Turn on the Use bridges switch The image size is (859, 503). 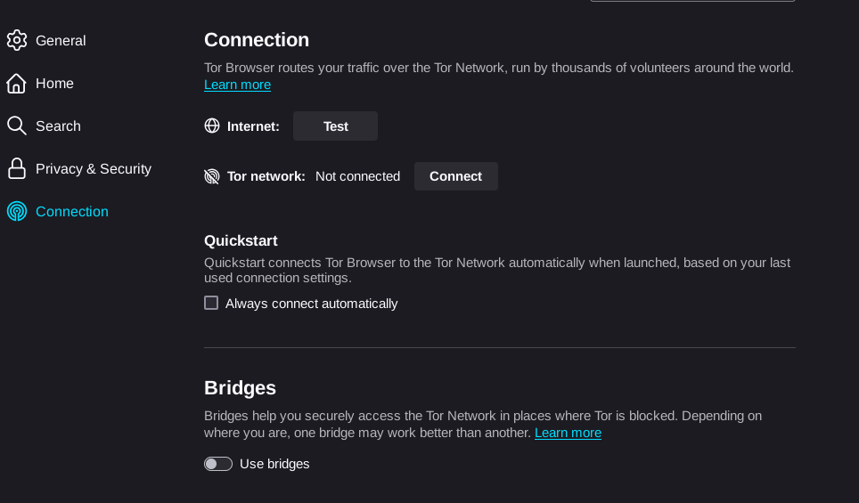(218, 464)
